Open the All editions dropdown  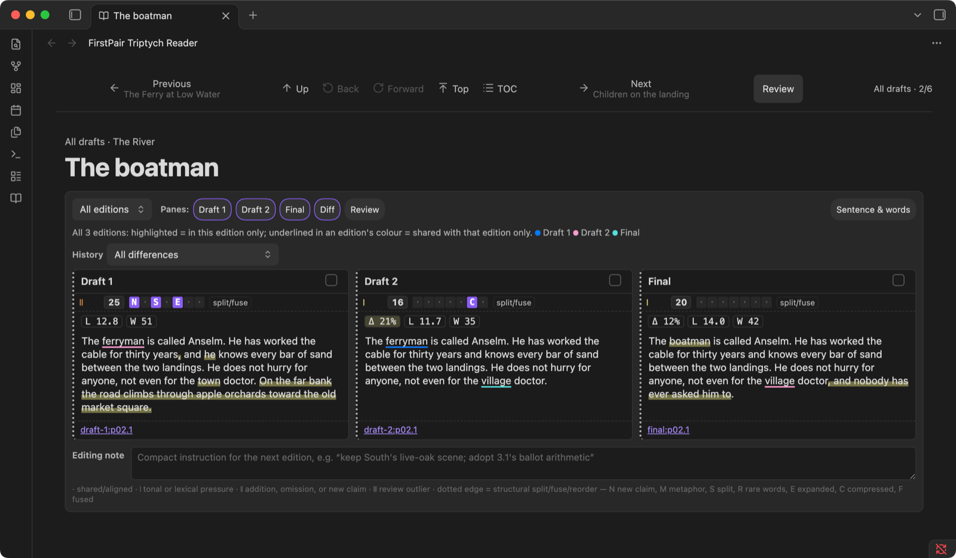[112, 209]
